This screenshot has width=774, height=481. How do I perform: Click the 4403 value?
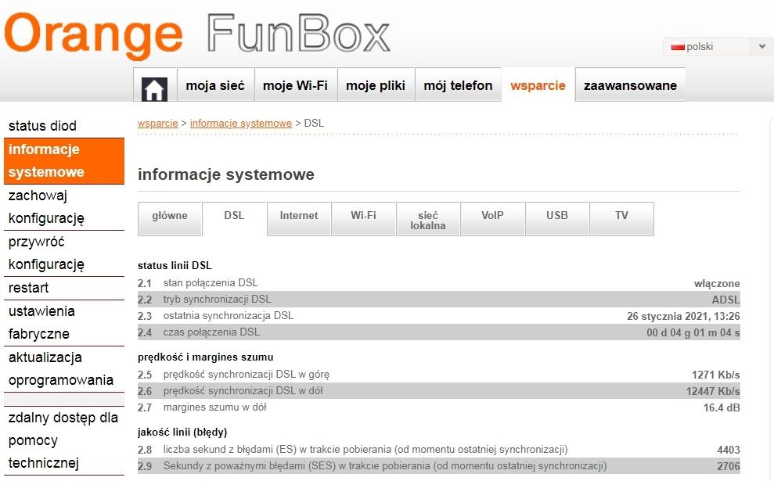(729, 450)
